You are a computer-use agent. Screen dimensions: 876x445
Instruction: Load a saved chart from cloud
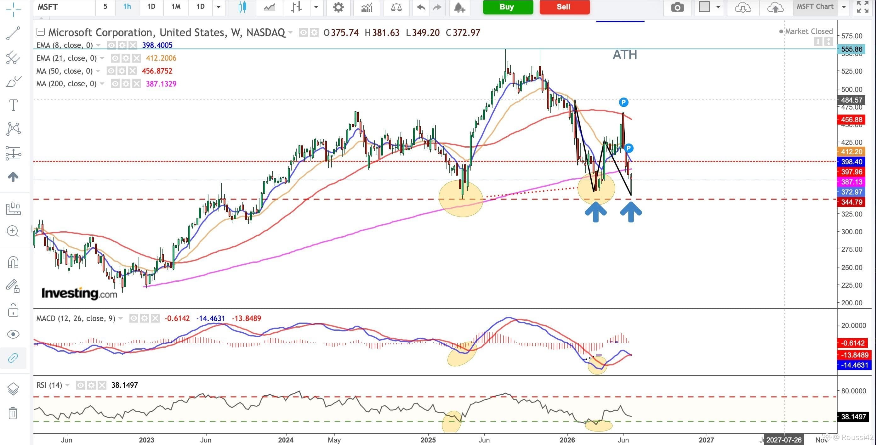click(x=743, y=7)
